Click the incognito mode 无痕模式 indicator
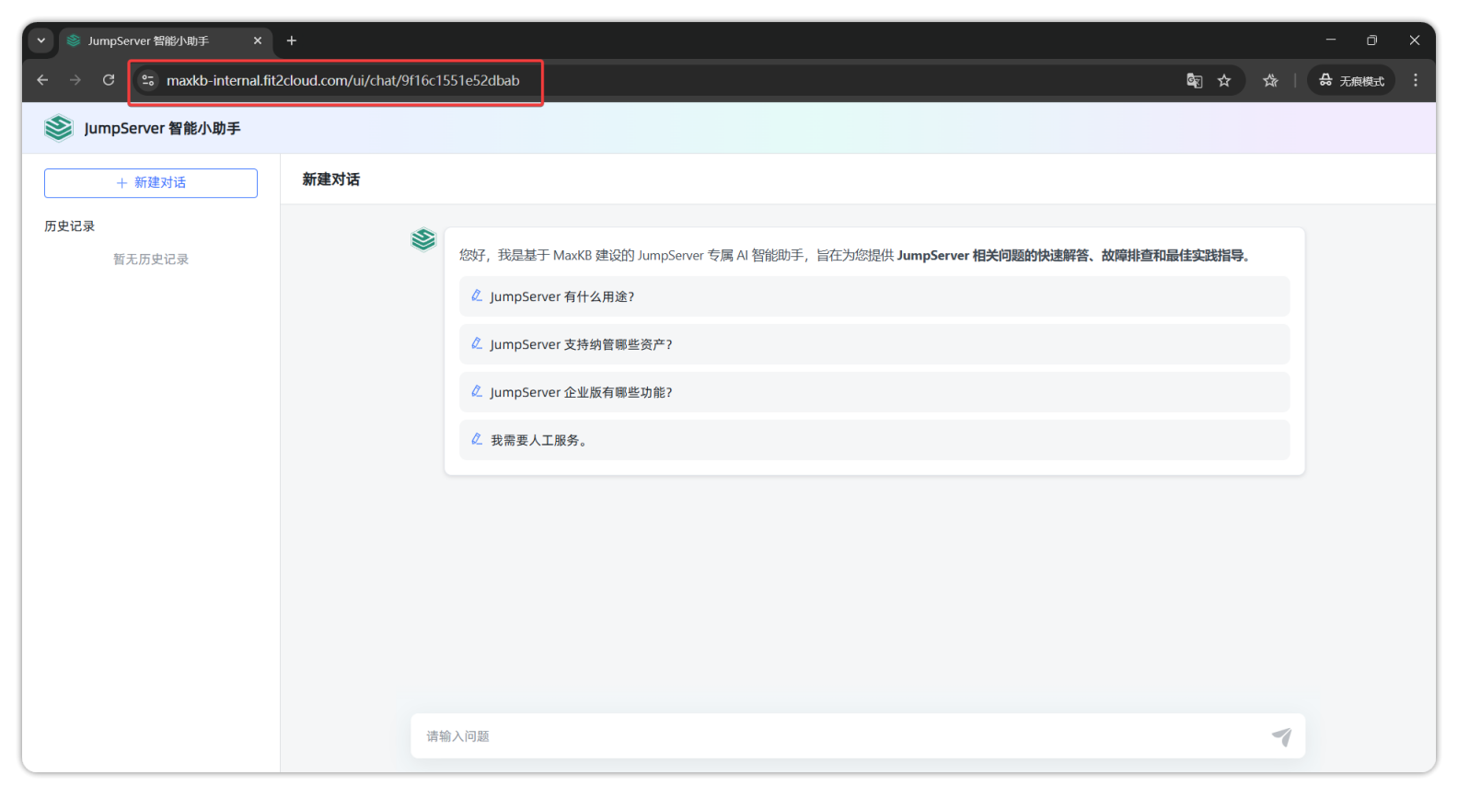 tap(1351, 80)
